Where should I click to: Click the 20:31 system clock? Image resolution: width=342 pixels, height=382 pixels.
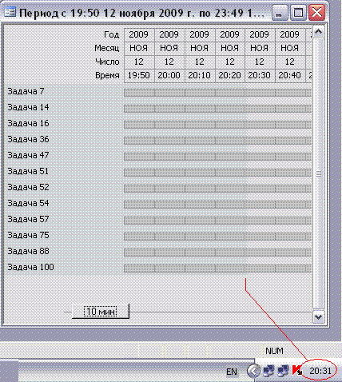(x=320, y=371)
